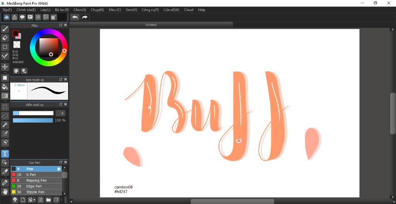Select the G Pen brush
The image size is (396, 204).
point(36,175)
